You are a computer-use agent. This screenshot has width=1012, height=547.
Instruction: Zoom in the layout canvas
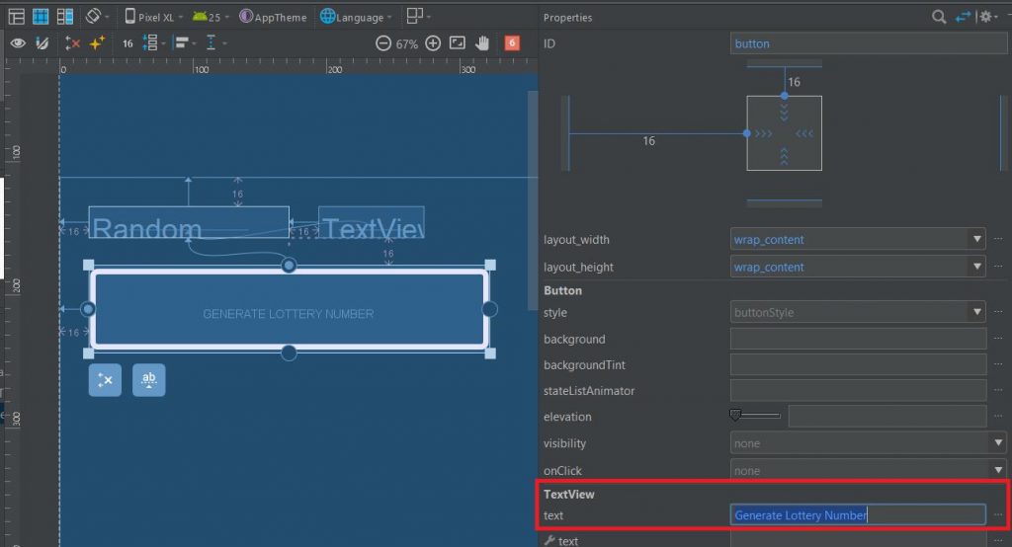(432, 43)
